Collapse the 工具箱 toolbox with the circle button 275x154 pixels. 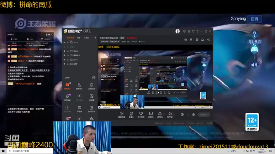(93, 78)
